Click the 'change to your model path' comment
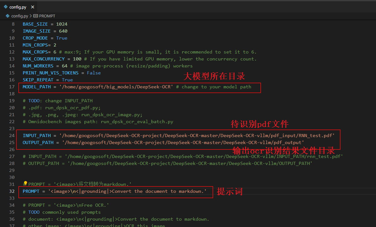This screenshot has width=376, height=227. 213,87
